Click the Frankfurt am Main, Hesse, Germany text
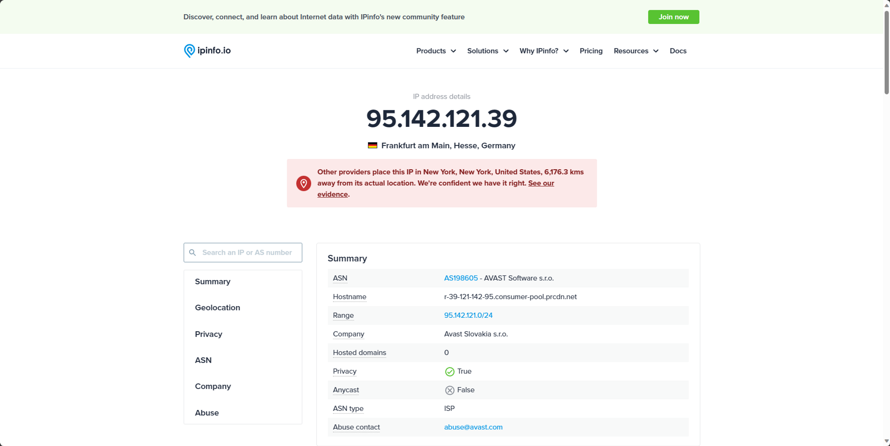 (448, 146)
